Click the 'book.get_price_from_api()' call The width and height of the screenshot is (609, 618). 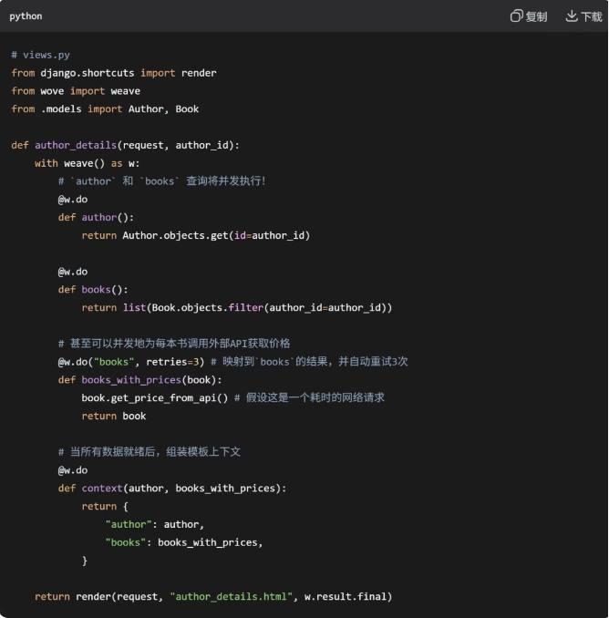(155, 398)
